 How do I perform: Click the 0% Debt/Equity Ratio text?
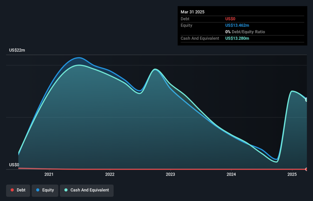pyautogui.click(x=245, y=32)
